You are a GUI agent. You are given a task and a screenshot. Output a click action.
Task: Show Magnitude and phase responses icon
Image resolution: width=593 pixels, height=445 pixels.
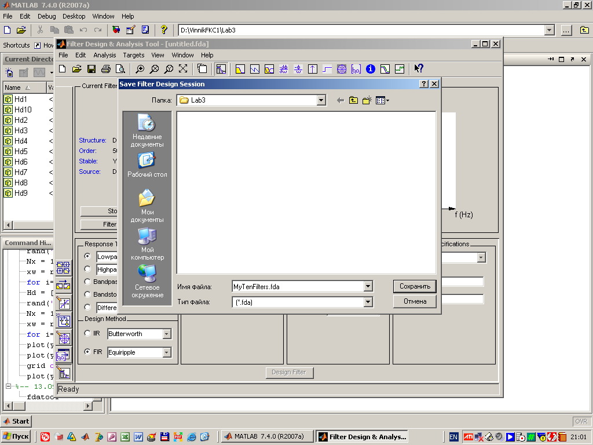pyautogui.click(x=269, y=69)
